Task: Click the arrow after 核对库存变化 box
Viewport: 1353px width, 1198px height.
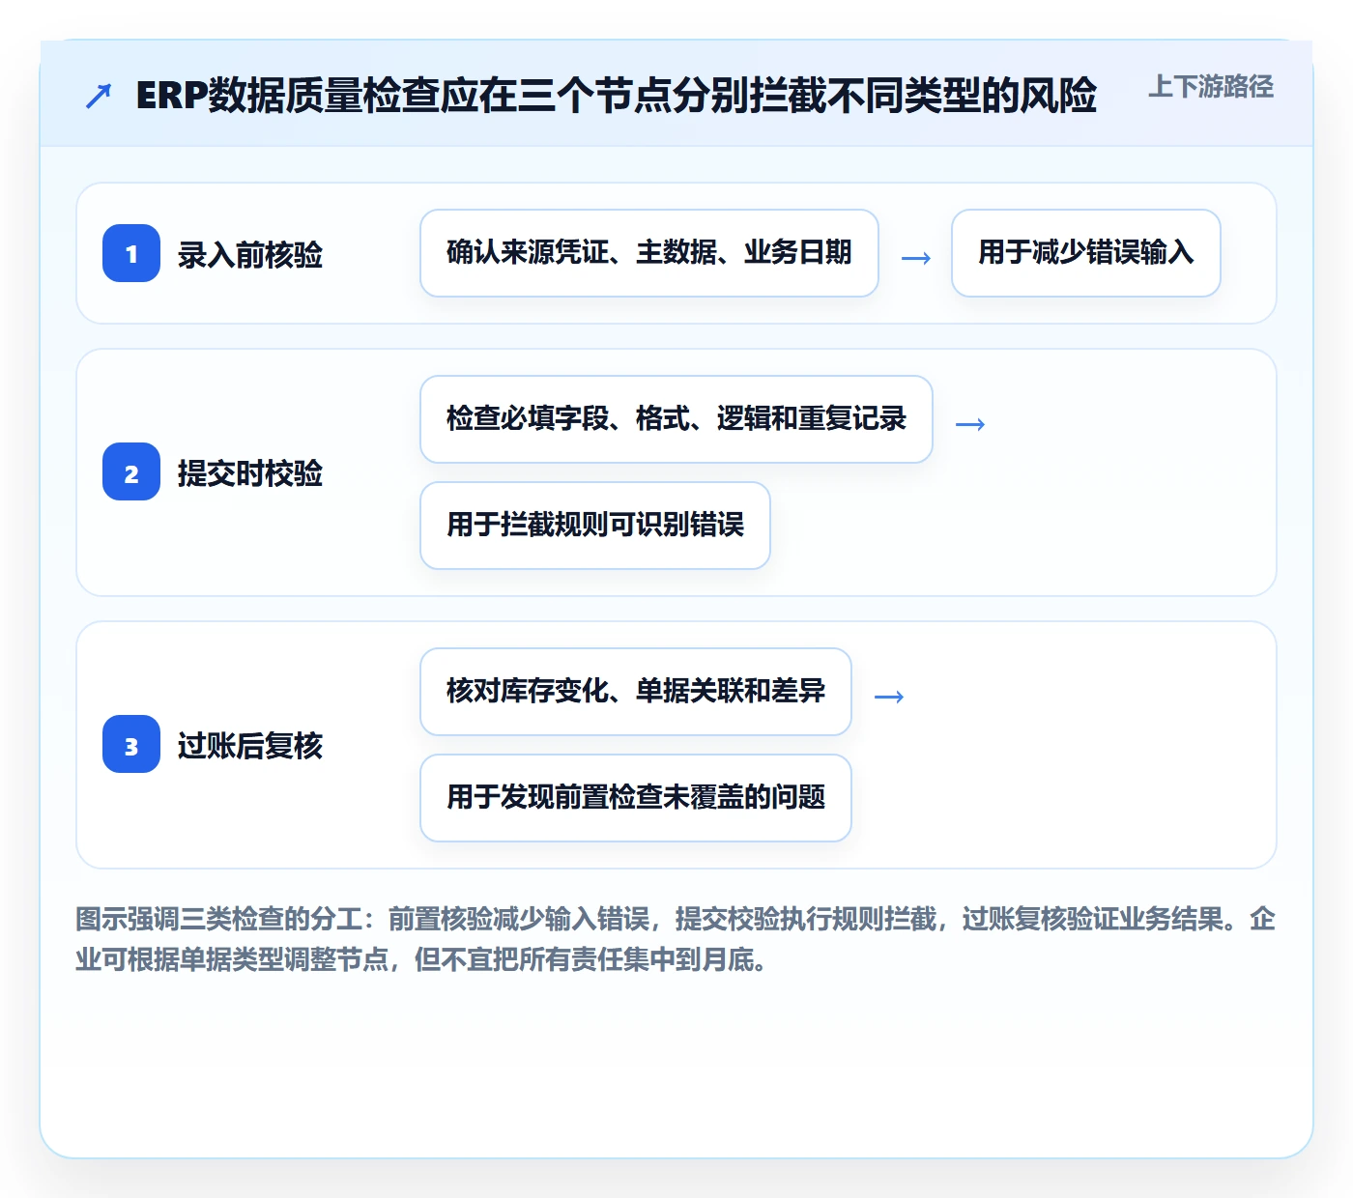Action: (889, 697)
